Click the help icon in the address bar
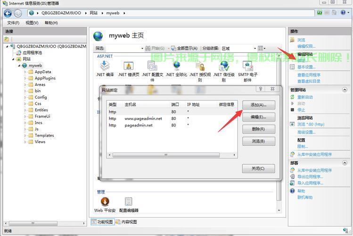Viewport: 353px width, 236px height. 343,13
